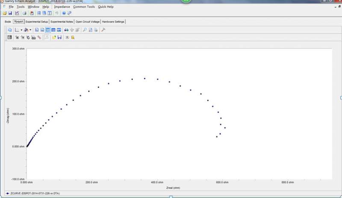This screenshot has width=342, height=198.
Task: Click the paint bucket icon
Action: coord(26,30)
